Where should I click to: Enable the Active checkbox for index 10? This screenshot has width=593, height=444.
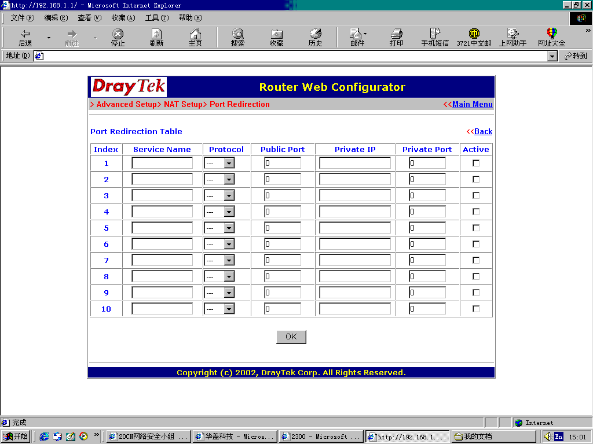[476, 309]
